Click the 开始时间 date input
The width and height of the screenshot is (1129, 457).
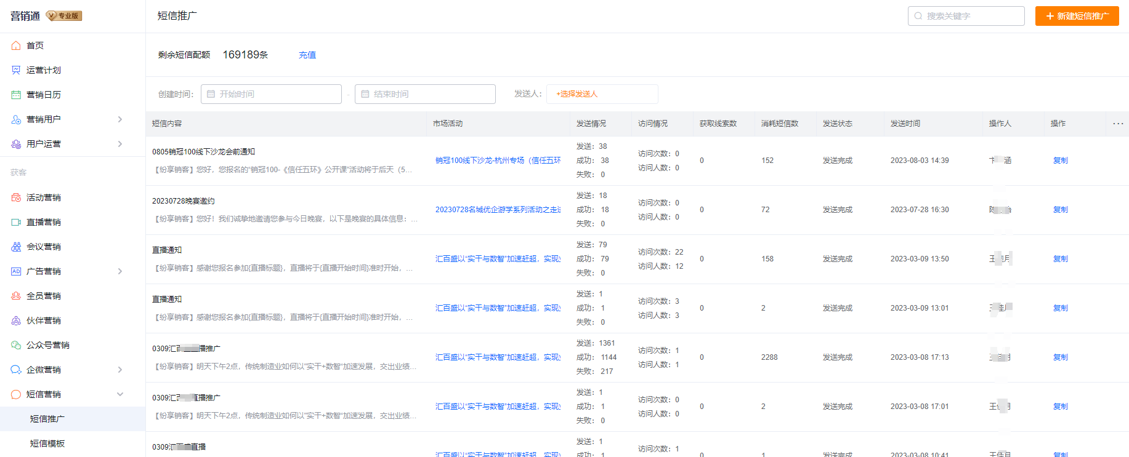(x=271, y=94)
